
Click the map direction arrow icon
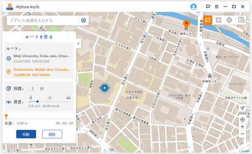click(242, 108)
